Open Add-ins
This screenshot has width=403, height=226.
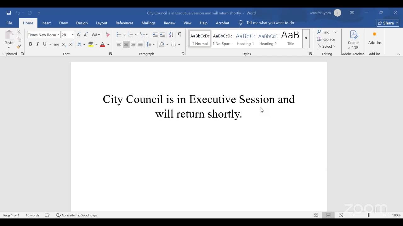pos(375,38)
